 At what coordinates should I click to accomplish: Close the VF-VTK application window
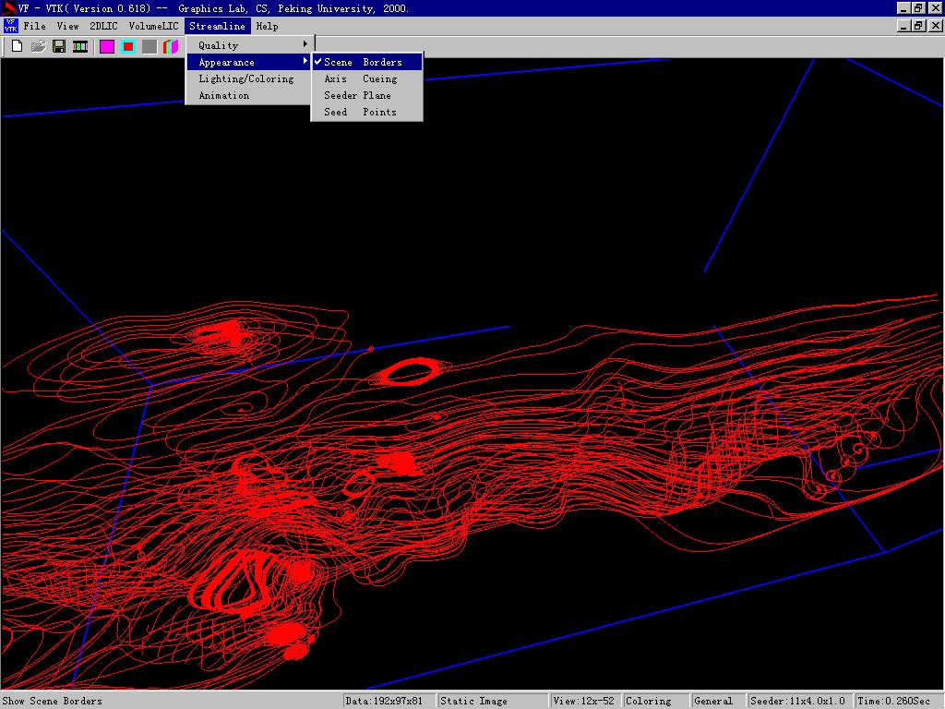936,7
